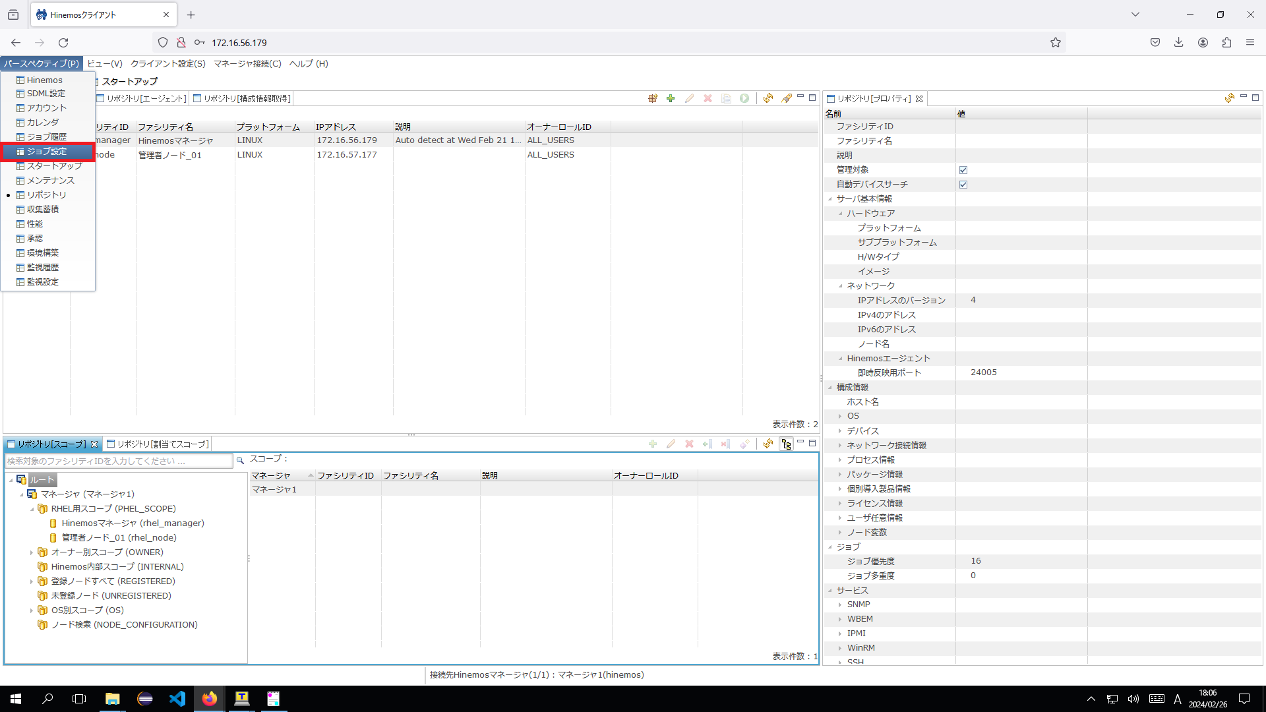Click the node search (device search) icon
Image resolution: width=1266 pixels, height=712 pixels.
[652, 98]
